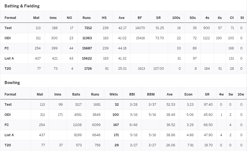Click Test batting runs value 7212
Screen dimensions: 247x151
pyautogui.click(x=87, y=28)
